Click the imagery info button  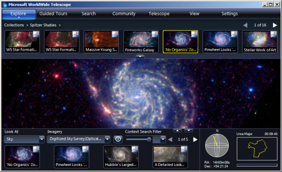point(118,139)
